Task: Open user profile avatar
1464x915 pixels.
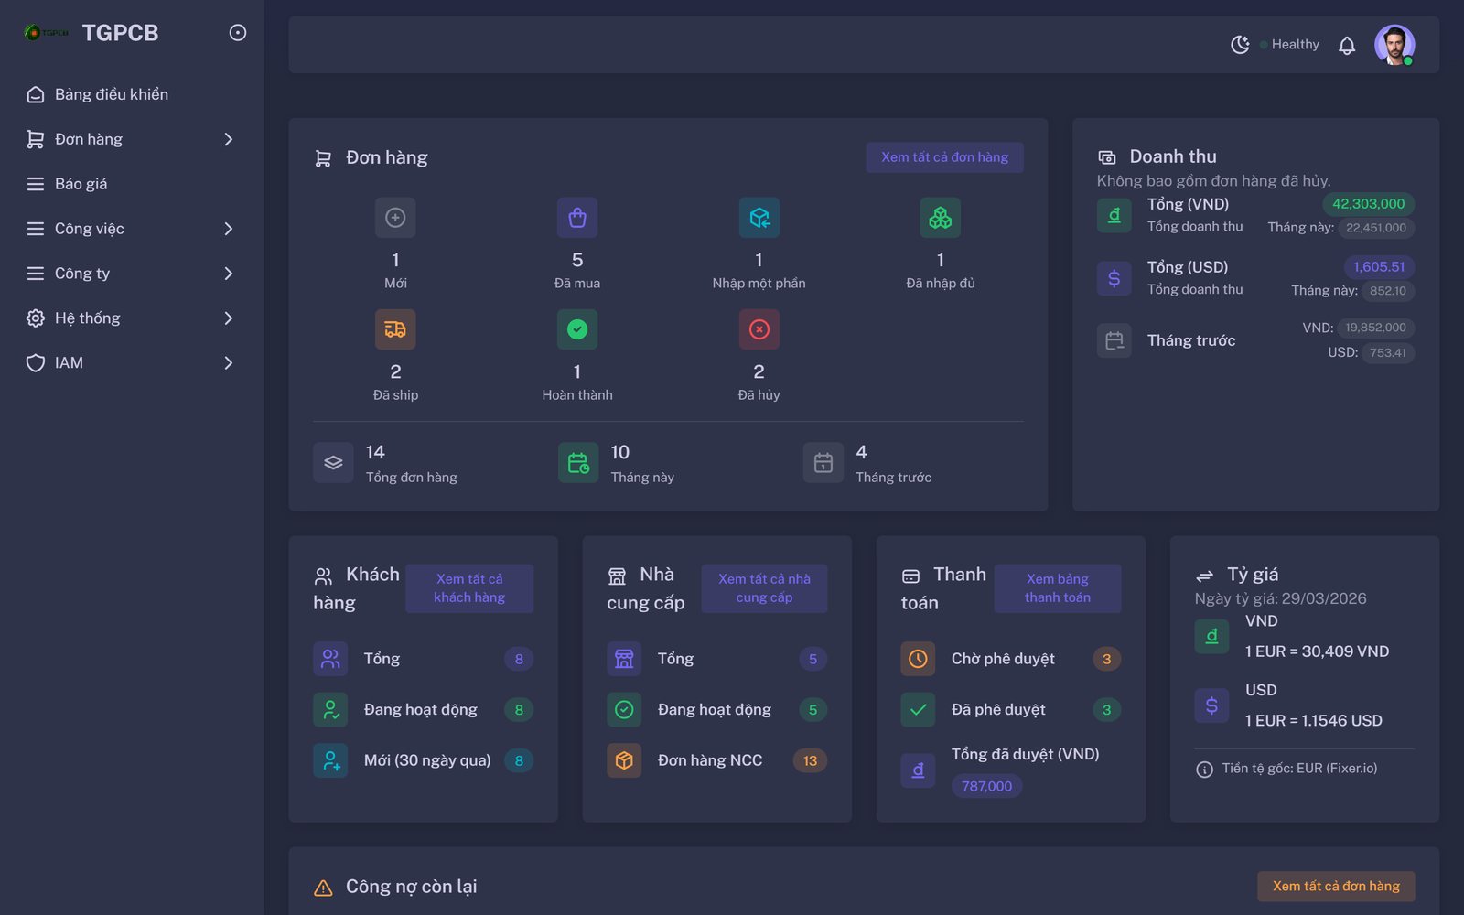Action: pyautogui.click(x=1394, y=45)
